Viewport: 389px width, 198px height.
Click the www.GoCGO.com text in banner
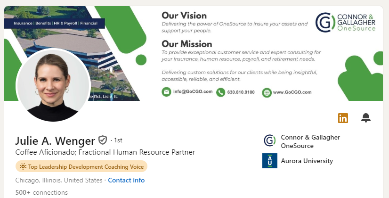coord(292,92)
